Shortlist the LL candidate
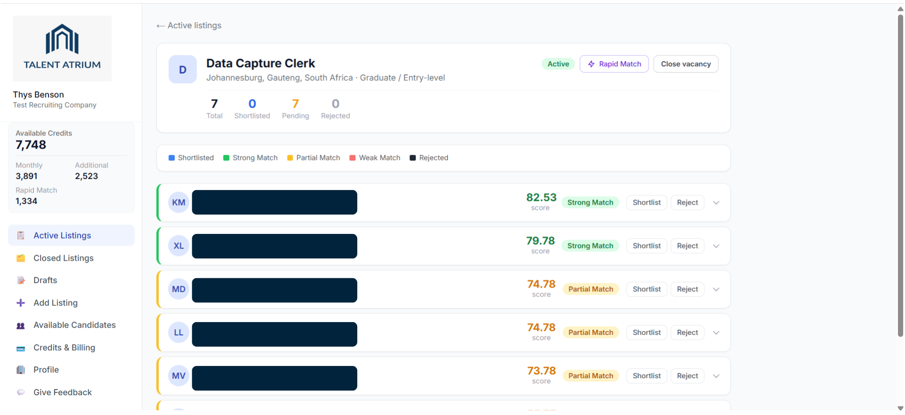The height and width of the screenshot is (415, 905). click(x=647, y=332)
